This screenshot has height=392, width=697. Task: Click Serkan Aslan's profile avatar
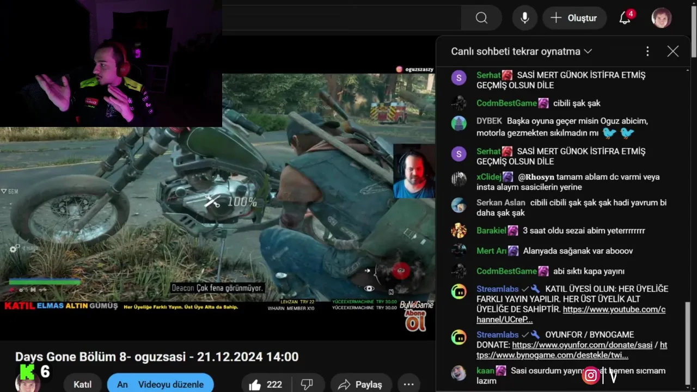coord(458,205)
